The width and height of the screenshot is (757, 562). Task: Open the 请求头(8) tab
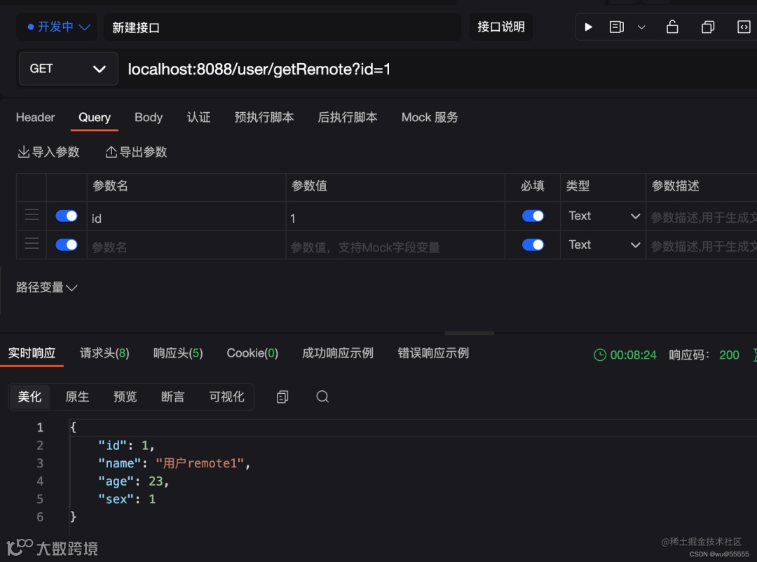point(104,353)
